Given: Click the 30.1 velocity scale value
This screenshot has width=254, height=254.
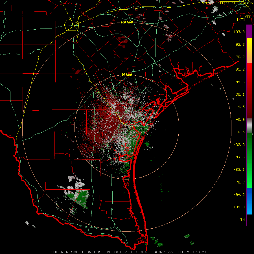Looking at the screenshot, I should click(240, 95).
